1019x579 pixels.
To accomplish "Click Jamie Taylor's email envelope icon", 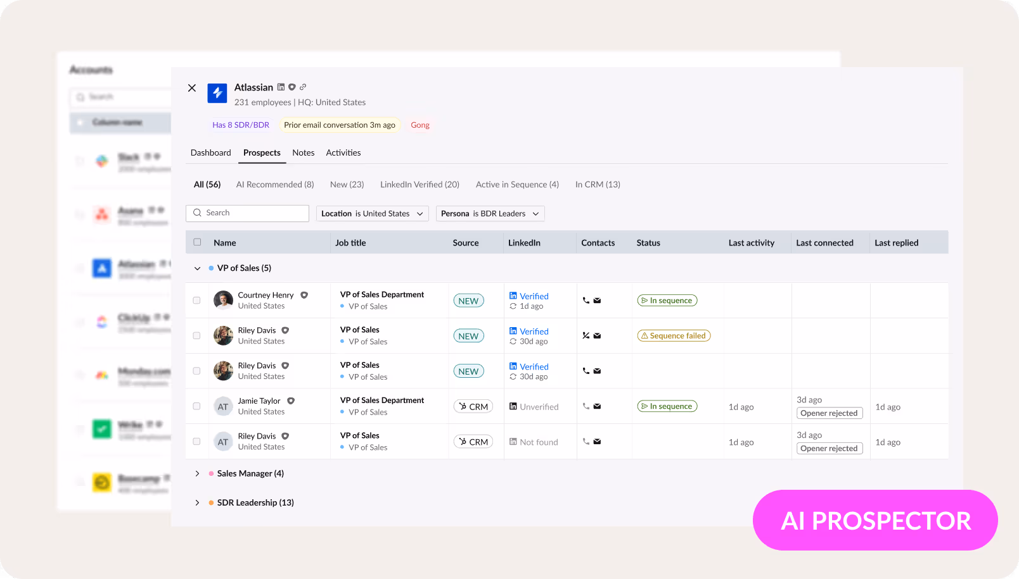I will click(597, 406).
